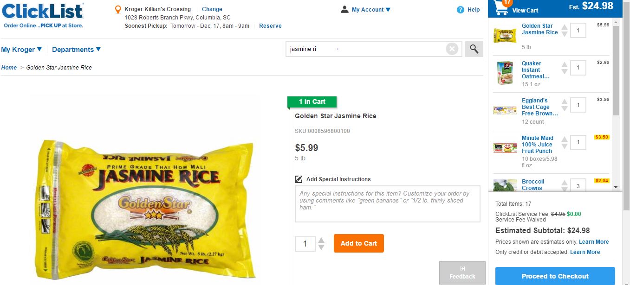Increase Golden Star Jasmine Rice cart quantity

click(x=565, y=27)
